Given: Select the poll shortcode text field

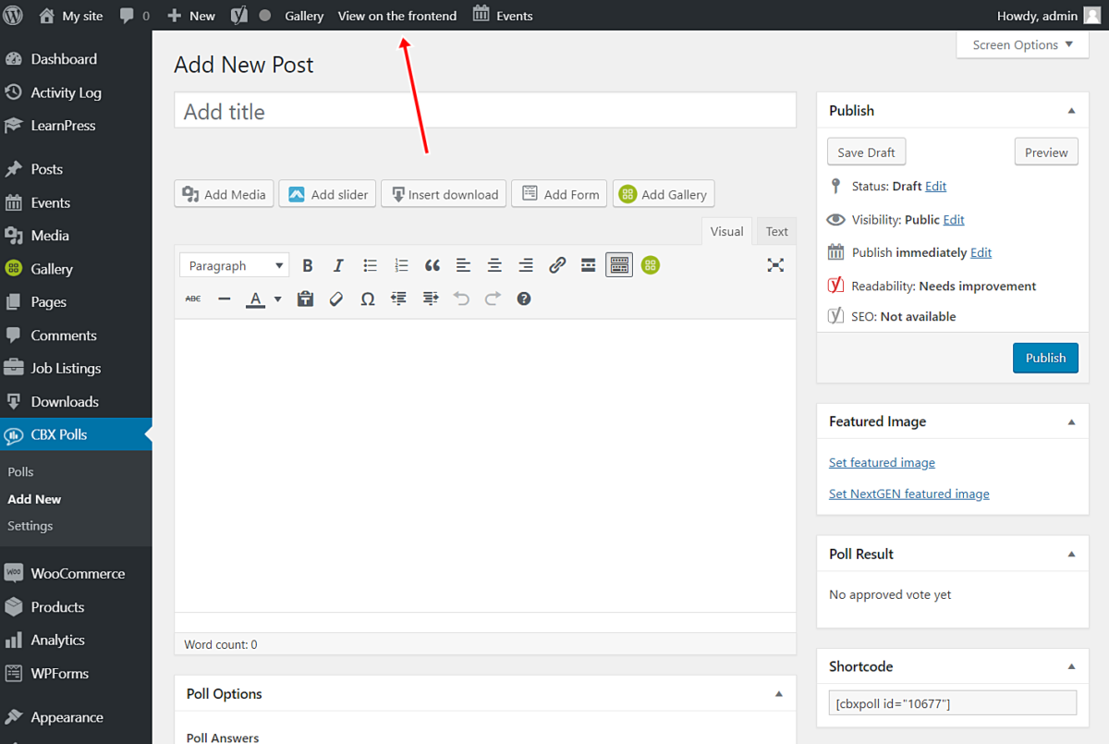Looking at the screenshot, I should pos(952,702).
